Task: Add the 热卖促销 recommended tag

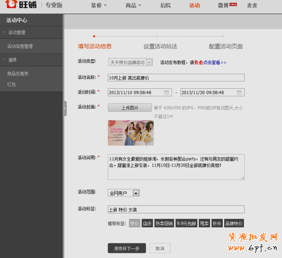Action: 164,223
